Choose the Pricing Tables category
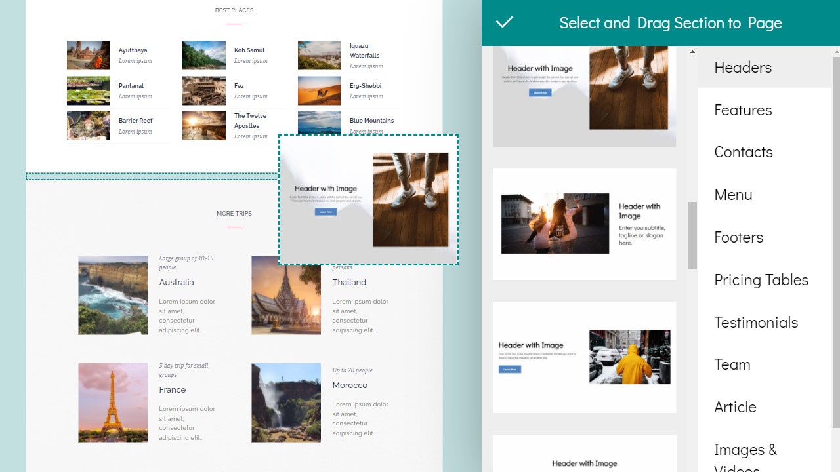Image resolution: width=840 pixels, height=472 pixels. tap(761, 280)
